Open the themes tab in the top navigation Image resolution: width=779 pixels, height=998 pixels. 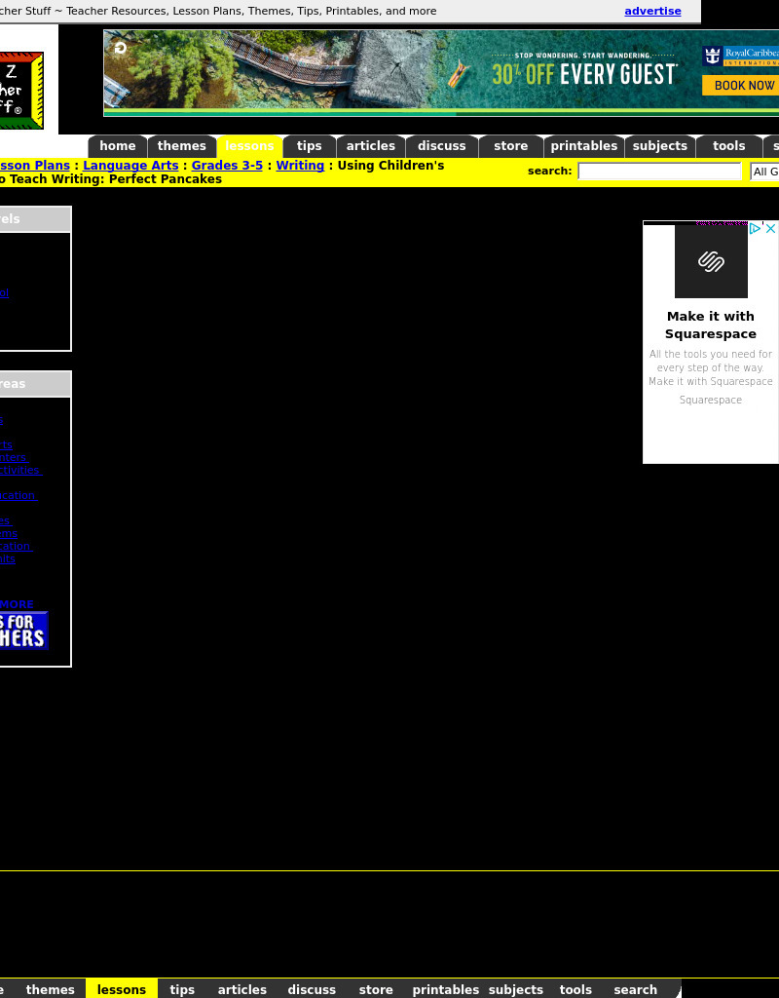click(x=182, y=146)
